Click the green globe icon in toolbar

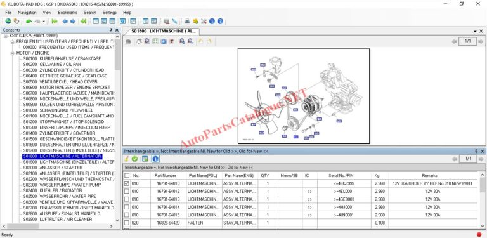point(8,21)
